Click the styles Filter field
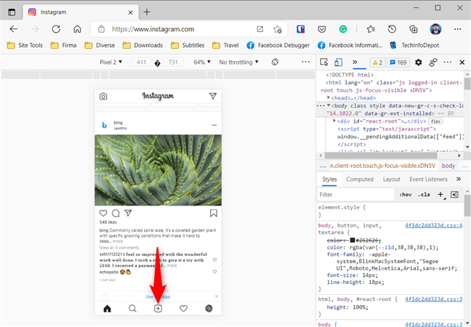 (x=355, y=195)
